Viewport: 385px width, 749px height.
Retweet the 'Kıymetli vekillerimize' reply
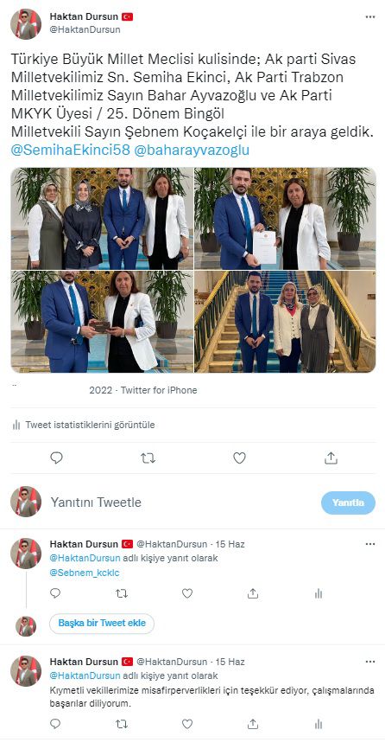(x=122, y=724)
